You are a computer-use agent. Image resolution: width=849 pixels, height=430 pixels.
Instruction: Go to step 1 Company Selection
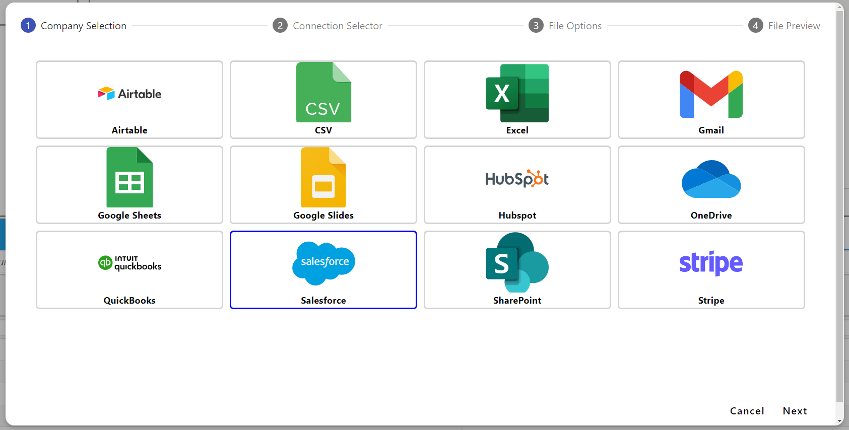(x=74, y=26)
